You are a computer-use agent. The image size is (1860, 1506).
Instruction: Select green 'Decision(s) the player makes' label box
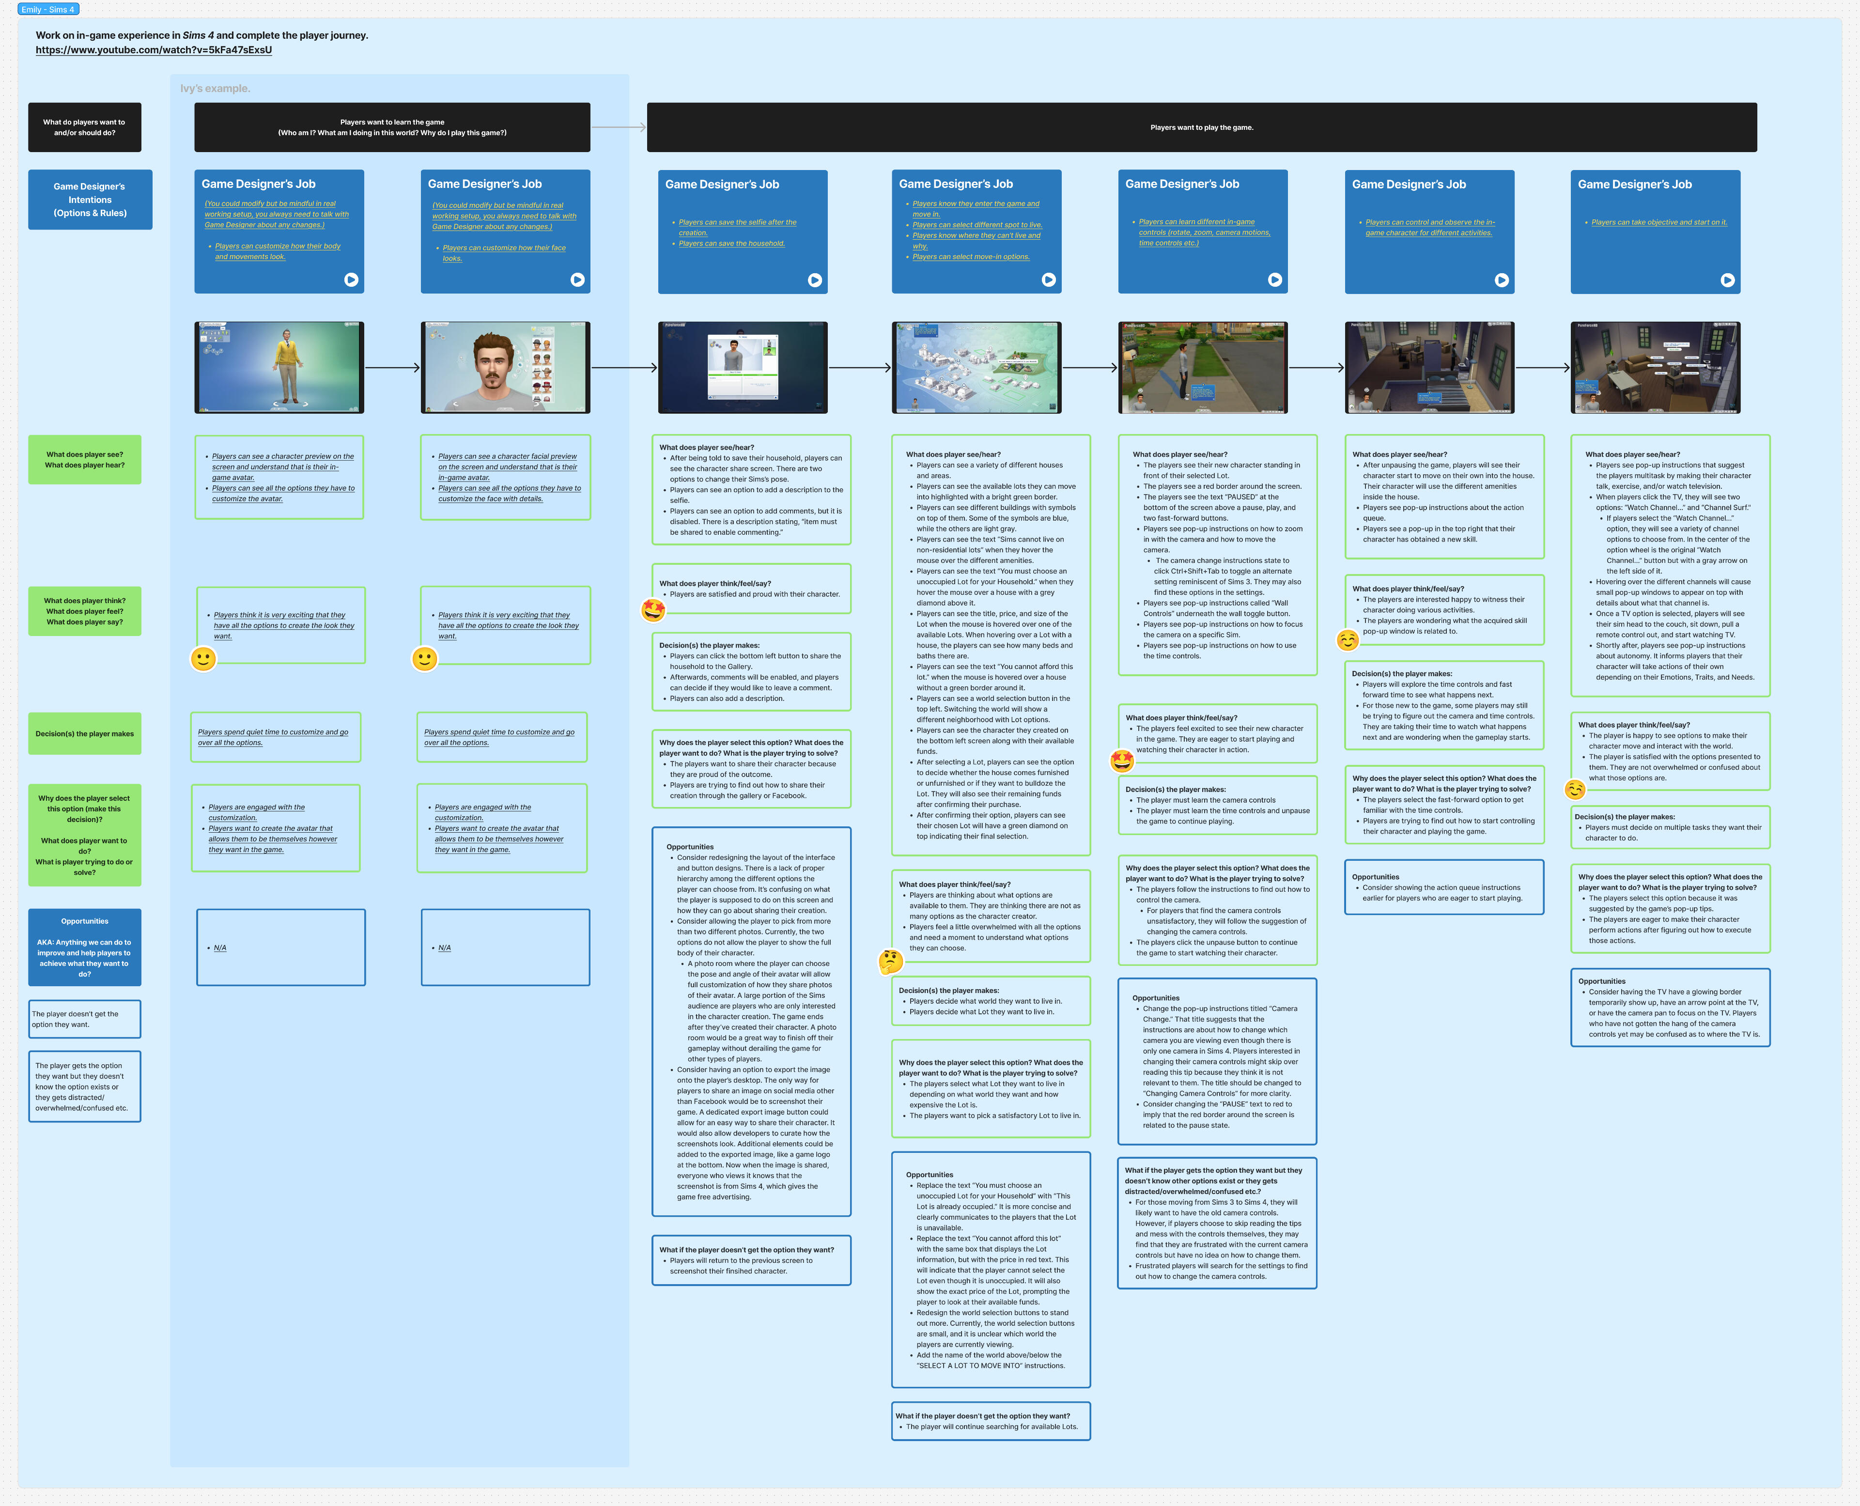click(x=85, y=734)
